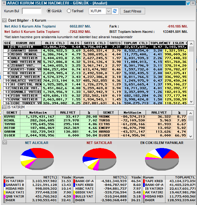Viewport: 197px width, 205px height.
Task: Click the SIR column header
Action: point(7,43)
